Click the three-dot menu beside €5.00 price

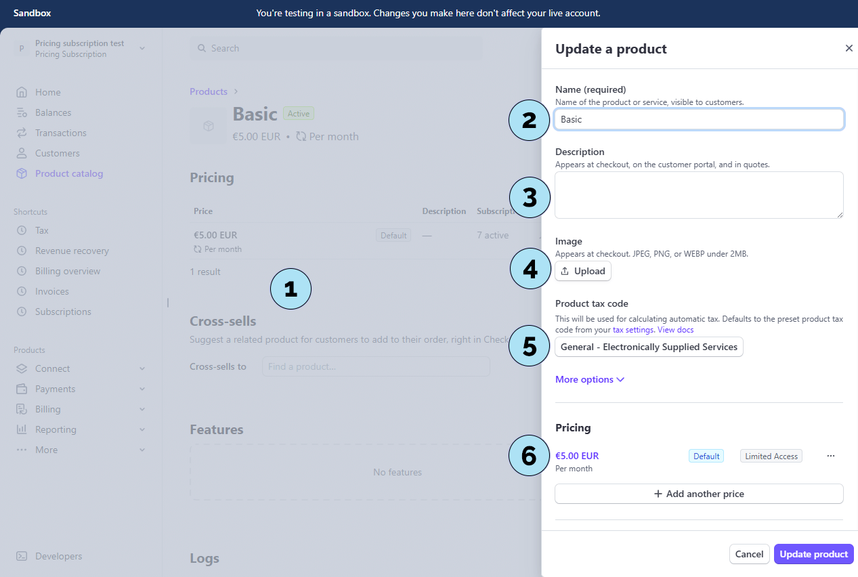(x=831, y=456)
